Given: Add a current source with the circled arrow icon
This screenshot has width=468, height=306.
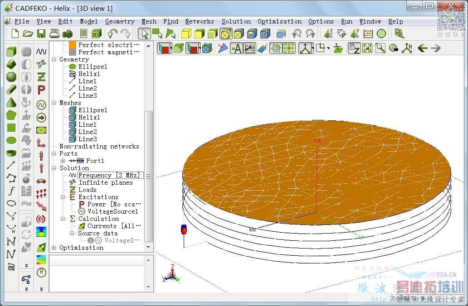Looking at the screenshot, I should pos(41,118).
